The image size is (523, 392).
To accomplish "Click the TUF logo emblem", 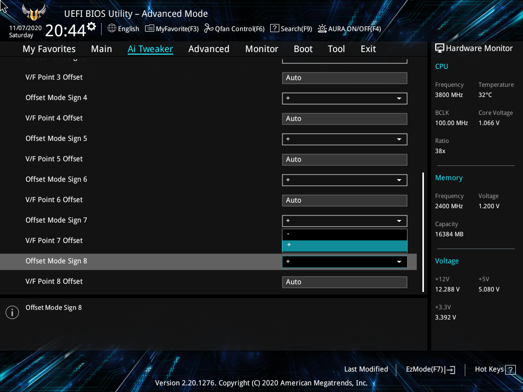I will 34,12.
